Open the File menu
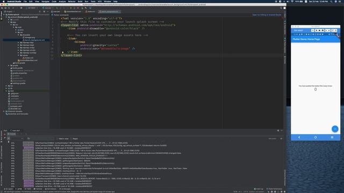This screenshot has width=344, height=193. coord(25,1)
